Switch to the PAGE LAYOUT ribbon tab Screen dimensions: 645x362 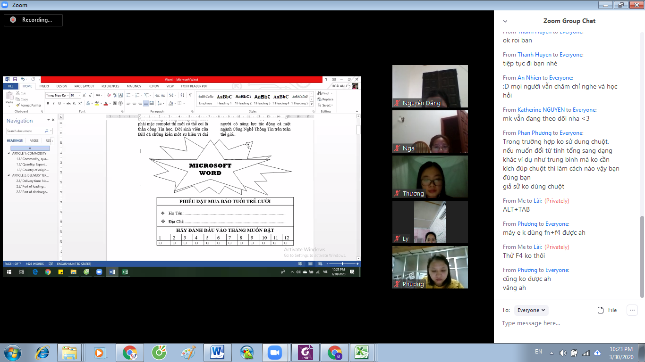point(85,86)
